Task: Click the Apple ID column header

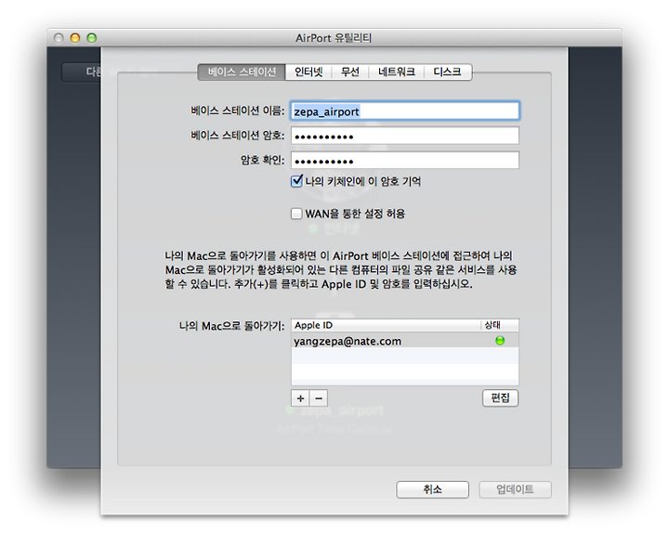Action: point(387,325)
